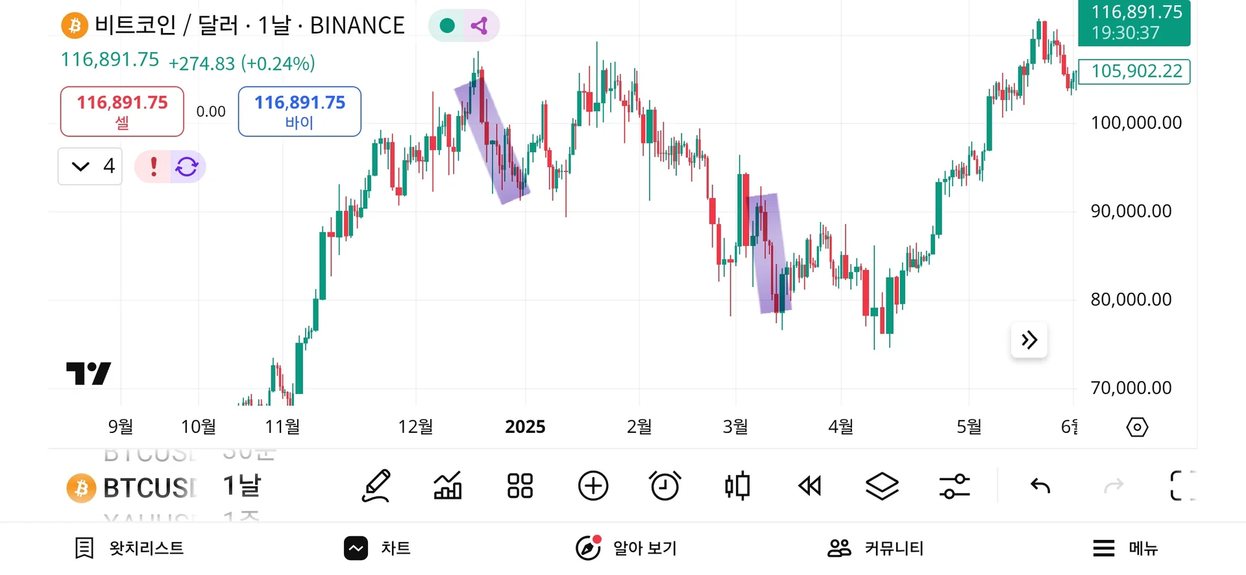Toggle the green market status indicator

[447, 26]
